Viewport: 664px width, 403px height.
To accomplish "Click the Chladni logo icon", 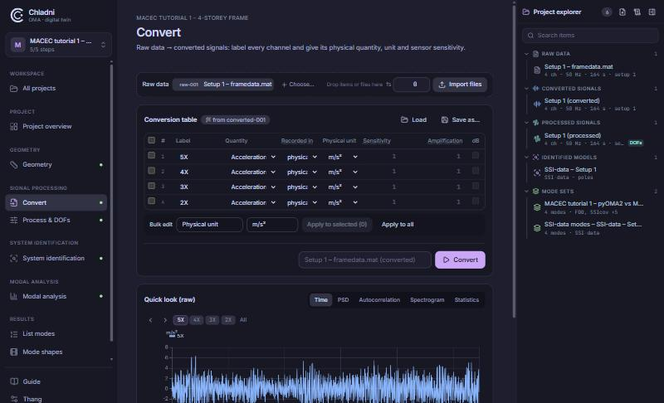I will 17,15.
